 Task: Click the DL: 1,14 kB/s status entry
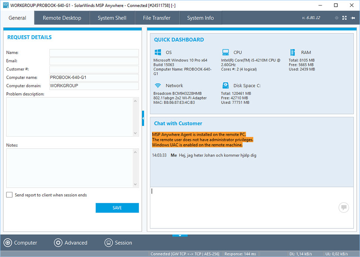point(301,254)
